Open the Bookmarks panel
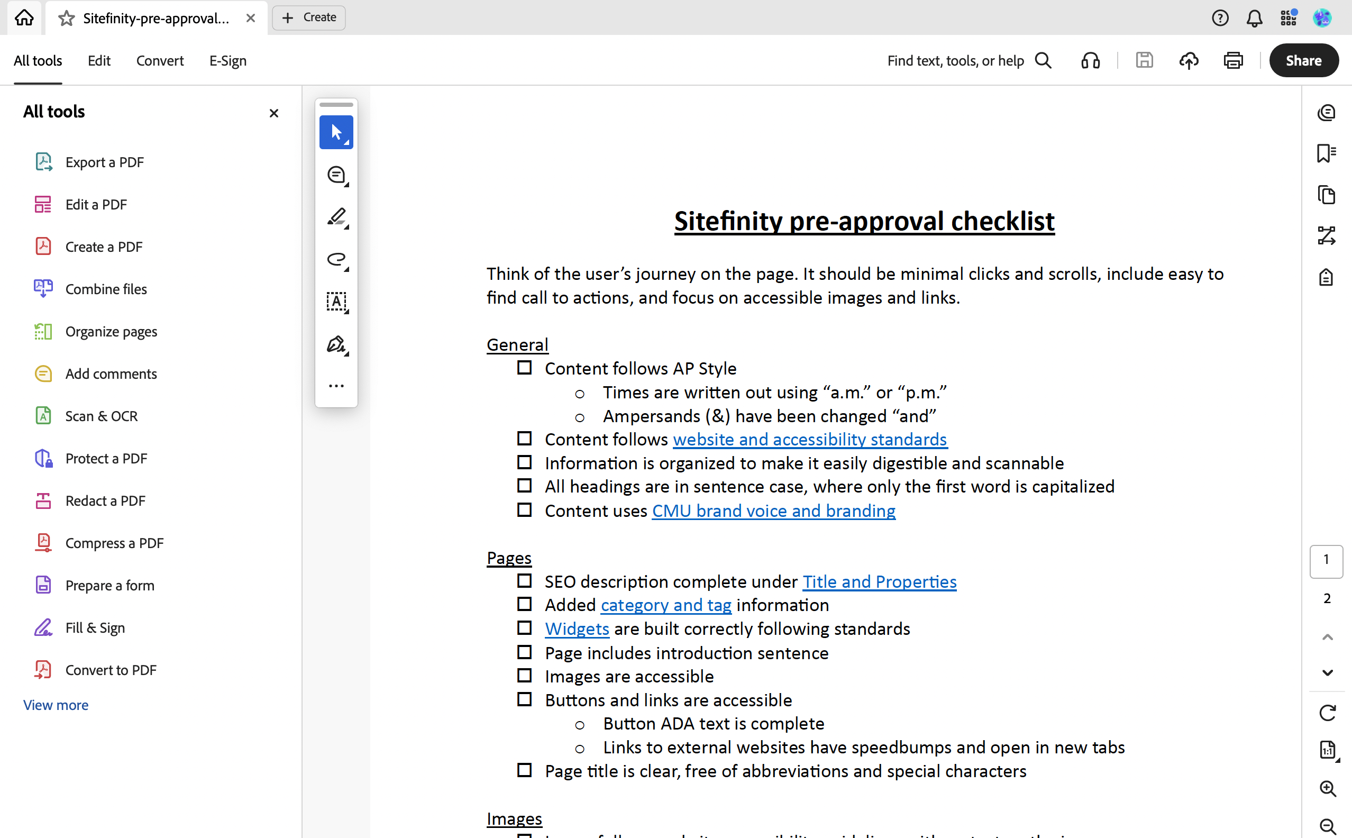Screen dimensions: 1352x838 coord(1327,152)
